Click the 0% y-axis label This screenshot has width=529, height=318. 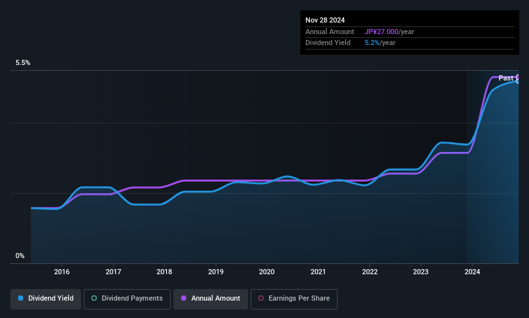point(20,256)
